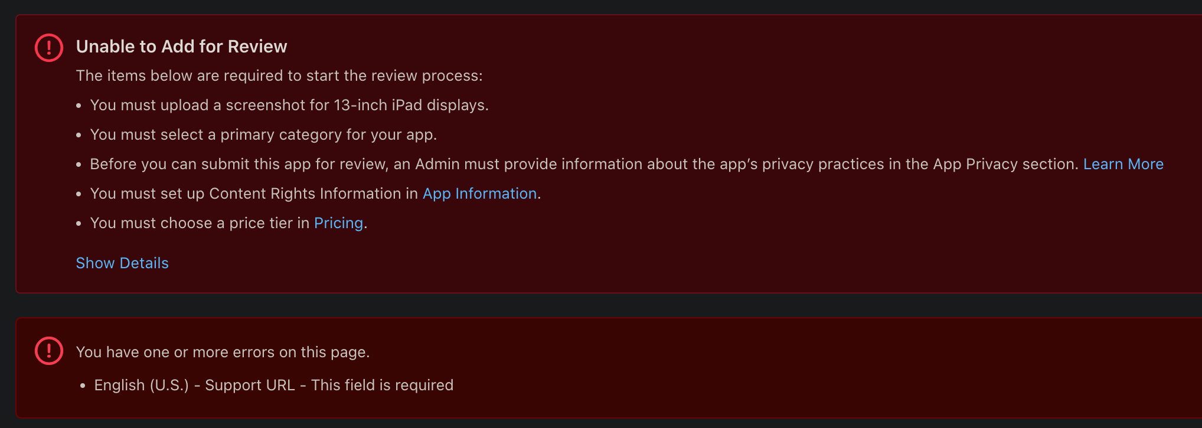Click the items below are required intro text
Screen dimensions: 1202x428
279,75
